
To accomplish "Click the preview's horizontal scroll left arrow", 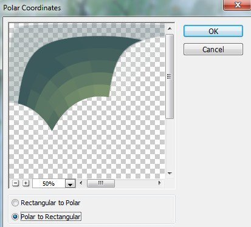I will tap(81, 183).
